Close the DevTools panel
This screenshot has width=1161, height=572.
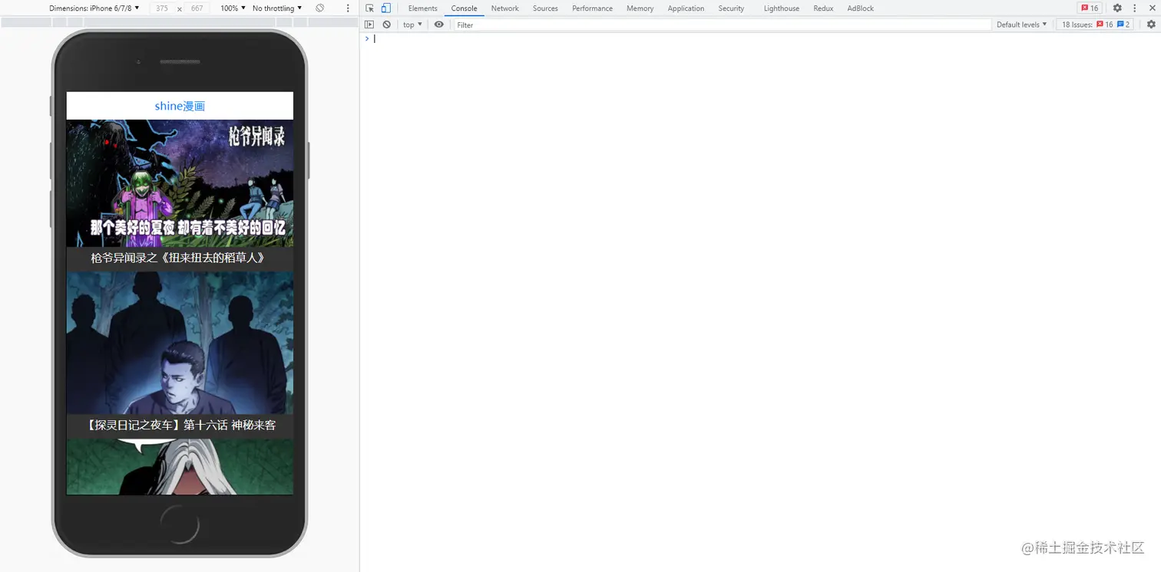pos(1151,8)
